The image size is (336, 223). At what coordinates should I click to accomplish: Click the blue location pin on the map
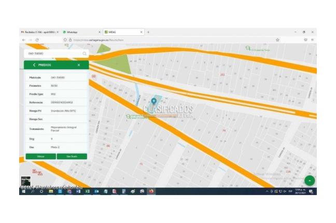pos(153,101)
